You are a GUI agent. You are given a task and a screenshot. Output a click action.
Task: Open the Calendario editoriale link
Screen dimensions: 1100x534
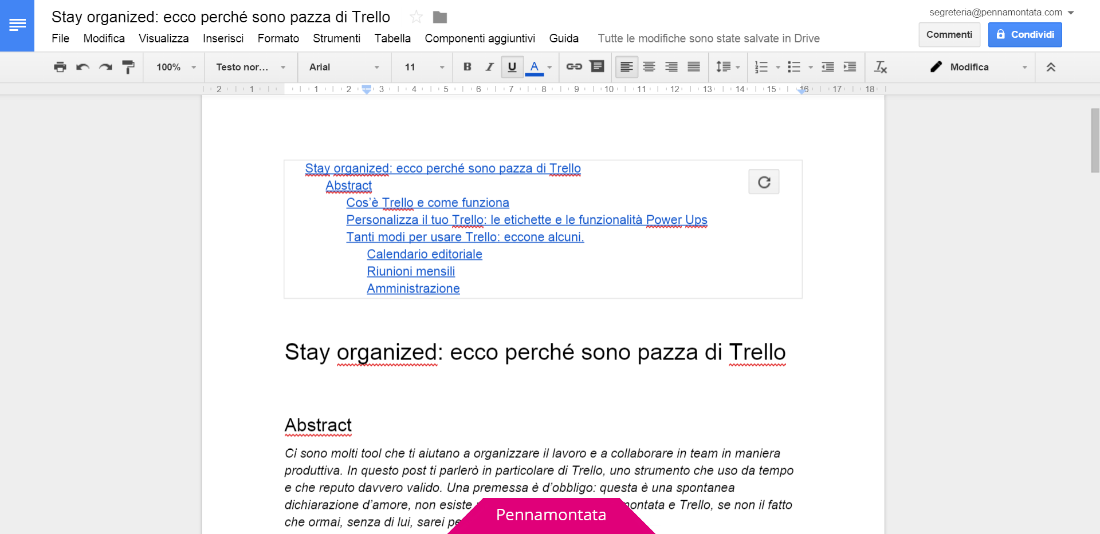click(x=425, y=254)
